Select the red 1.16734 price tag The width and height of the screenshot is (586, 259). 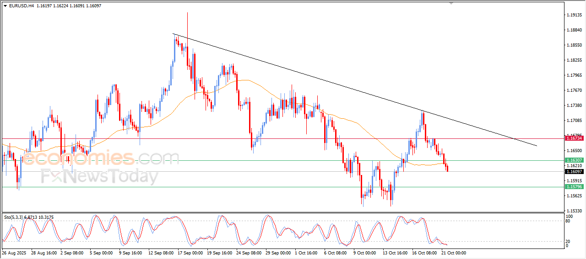574,138
